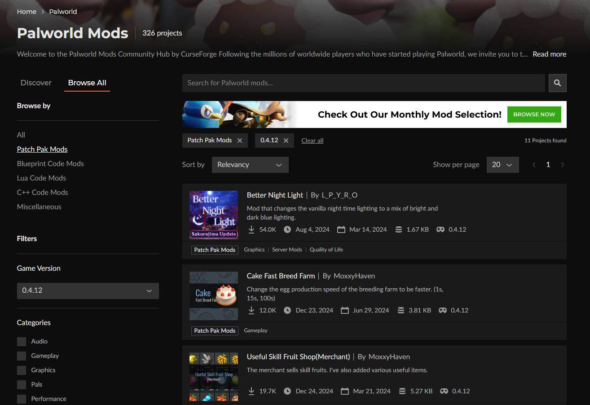
Task: Click downloads icon on Useful Skill Fruit Shop
Action: click(x=251, y=391)
